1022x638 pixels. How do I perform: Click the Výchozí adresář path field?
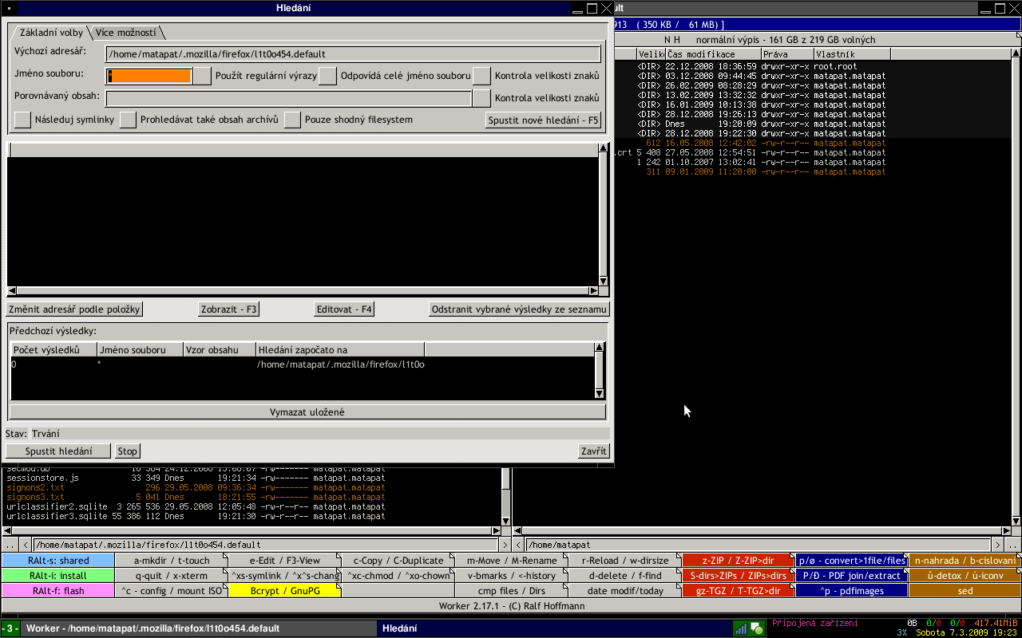[x=353, y=54]
